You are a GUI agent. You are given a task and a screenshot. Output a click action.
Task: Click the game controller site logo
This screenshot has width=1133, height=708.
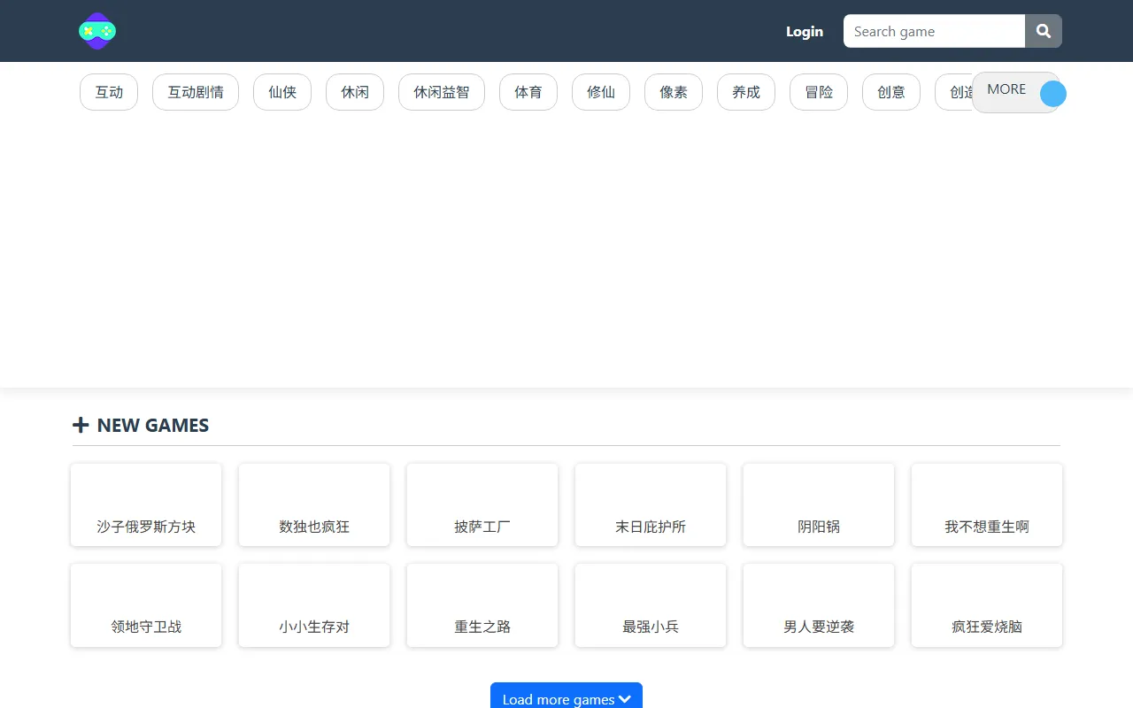96,31
